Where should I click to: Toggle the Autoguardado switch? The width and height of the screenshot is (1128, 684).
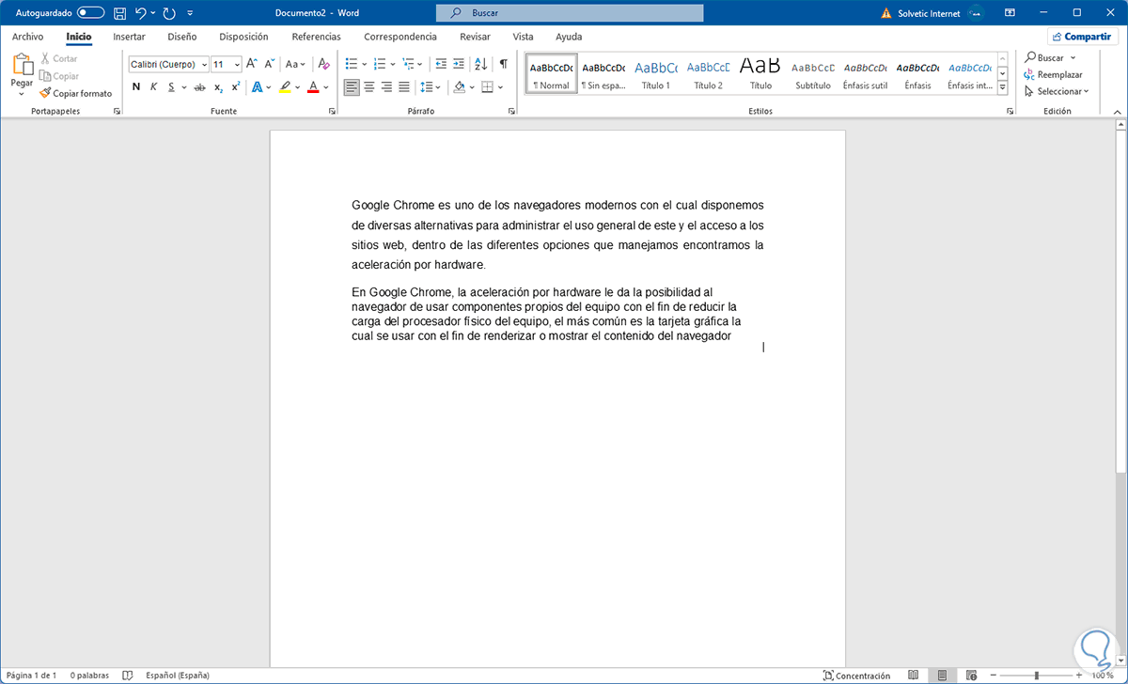point(90,13)
